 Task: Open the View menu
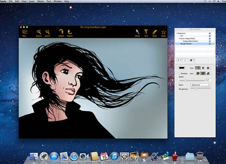coord(24,1)
